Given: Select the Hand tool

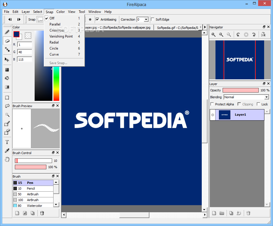Looking at the screenshot, I should point(7,159).
